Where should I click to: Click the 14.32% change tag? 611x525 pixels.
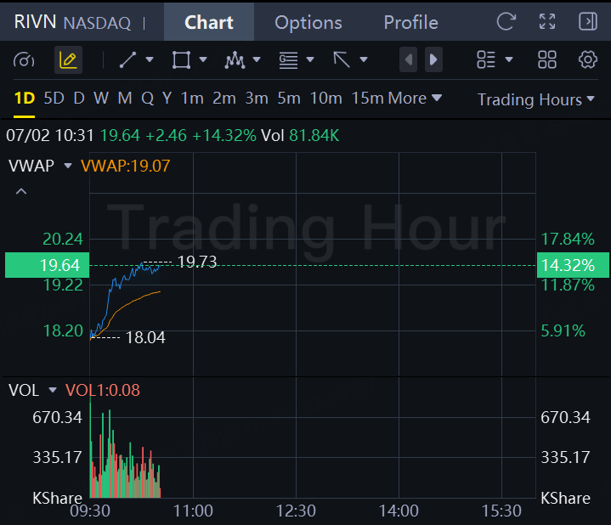tap(573, 265)
